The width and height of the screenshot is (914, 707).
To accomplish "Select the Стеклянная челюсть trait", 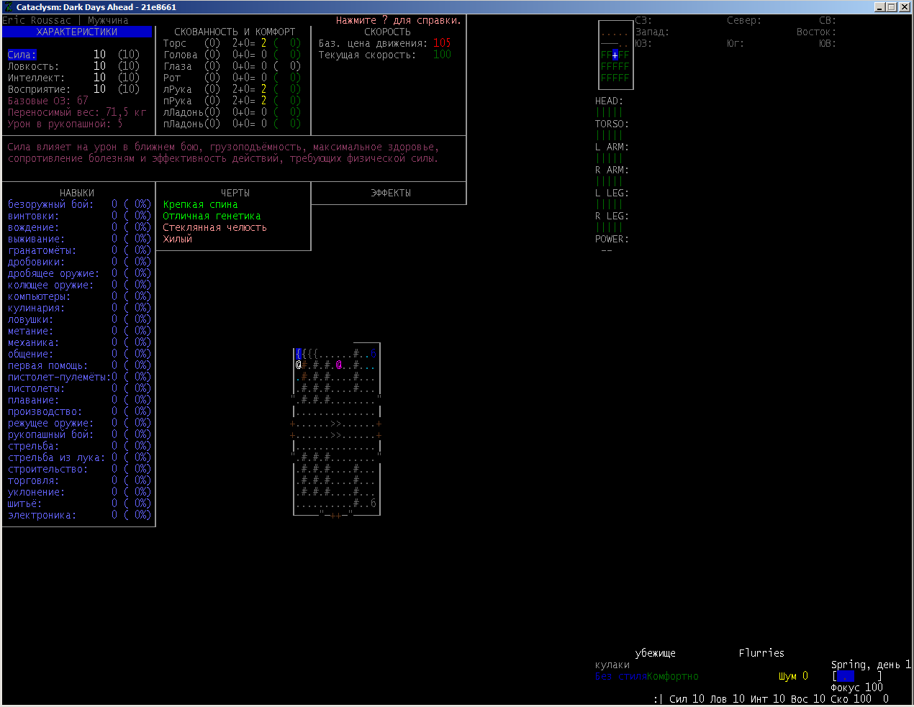I will click(x=214, y=227).
